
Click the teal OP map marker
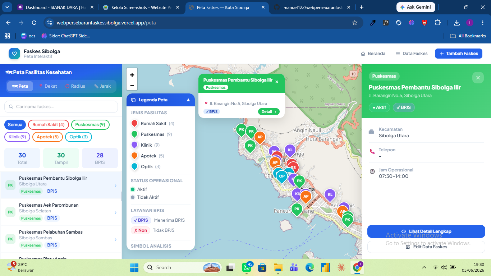[x=282, y=177]
